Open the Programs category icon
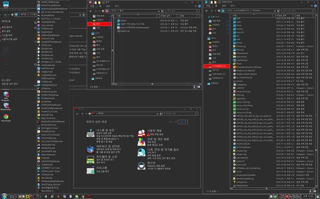The image size is (320, 199). [90, 170]
